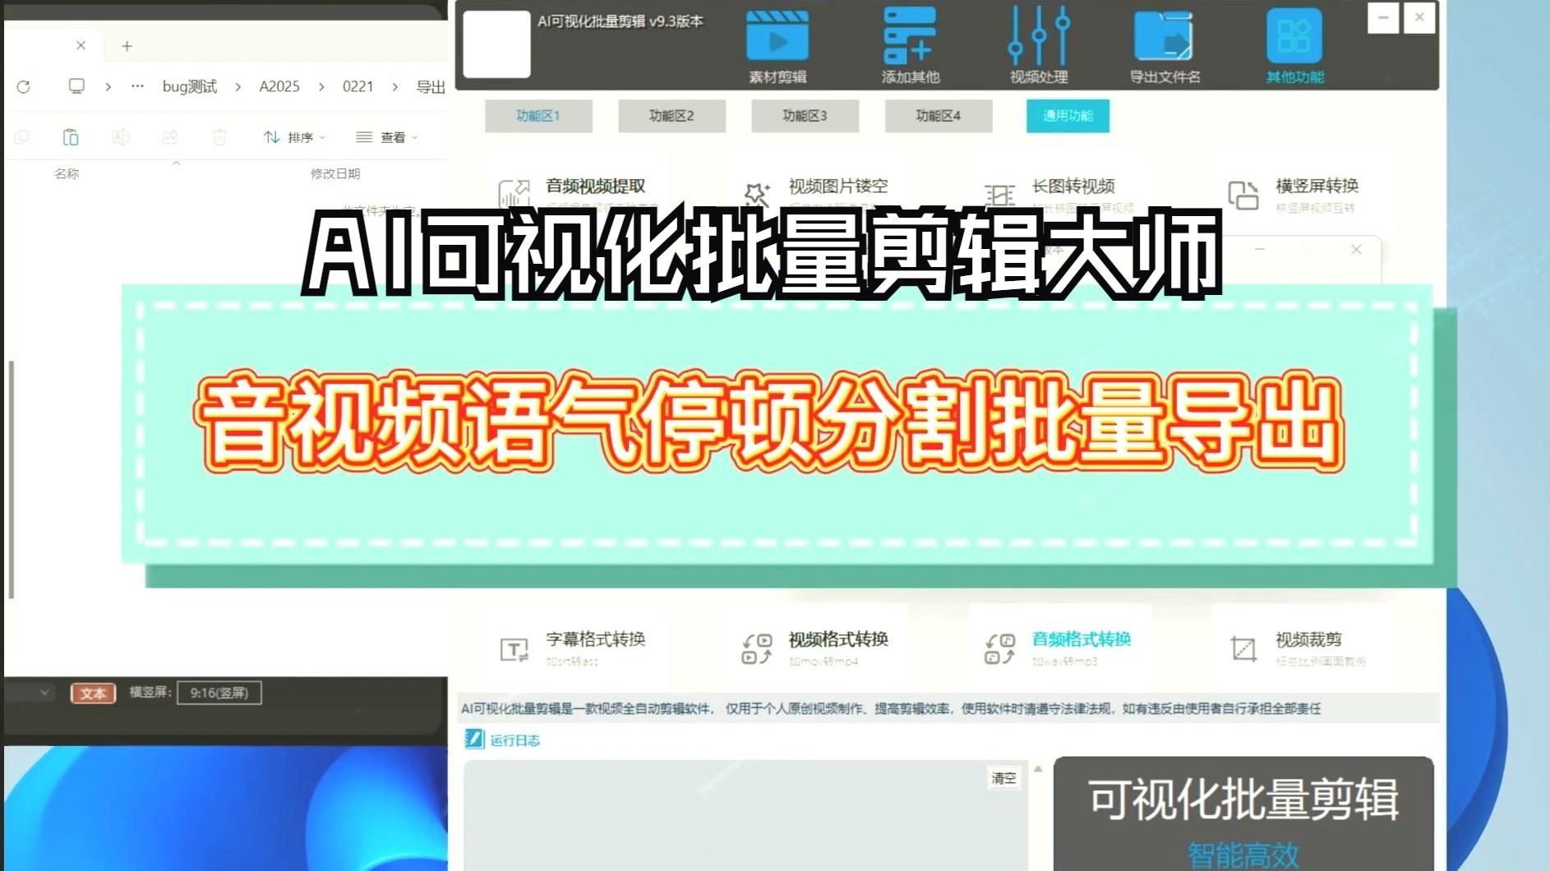1550x871 pixels.
Task: Click the 横竖屏转换 rotate icon
Action: pos(1243,196)
